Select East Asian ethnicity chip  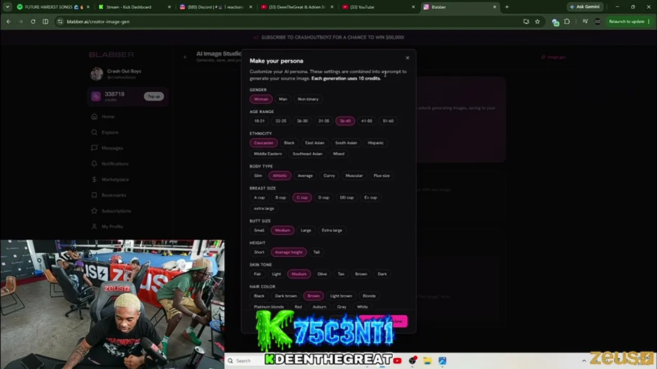coord(315,143)
